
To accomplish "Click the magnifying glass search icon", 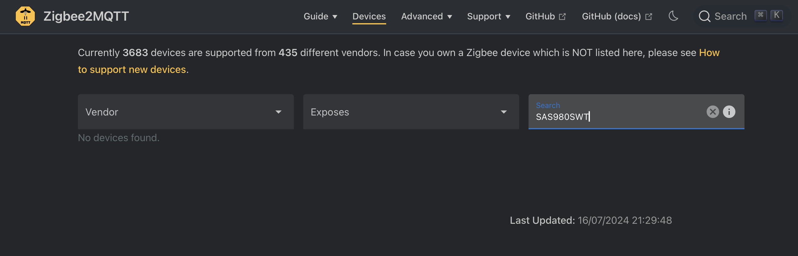I will pyautogui.click(x=704, y=16).
